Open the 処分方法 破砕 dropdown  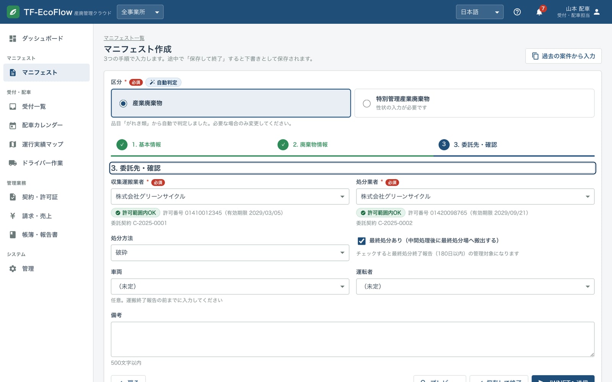230,253
